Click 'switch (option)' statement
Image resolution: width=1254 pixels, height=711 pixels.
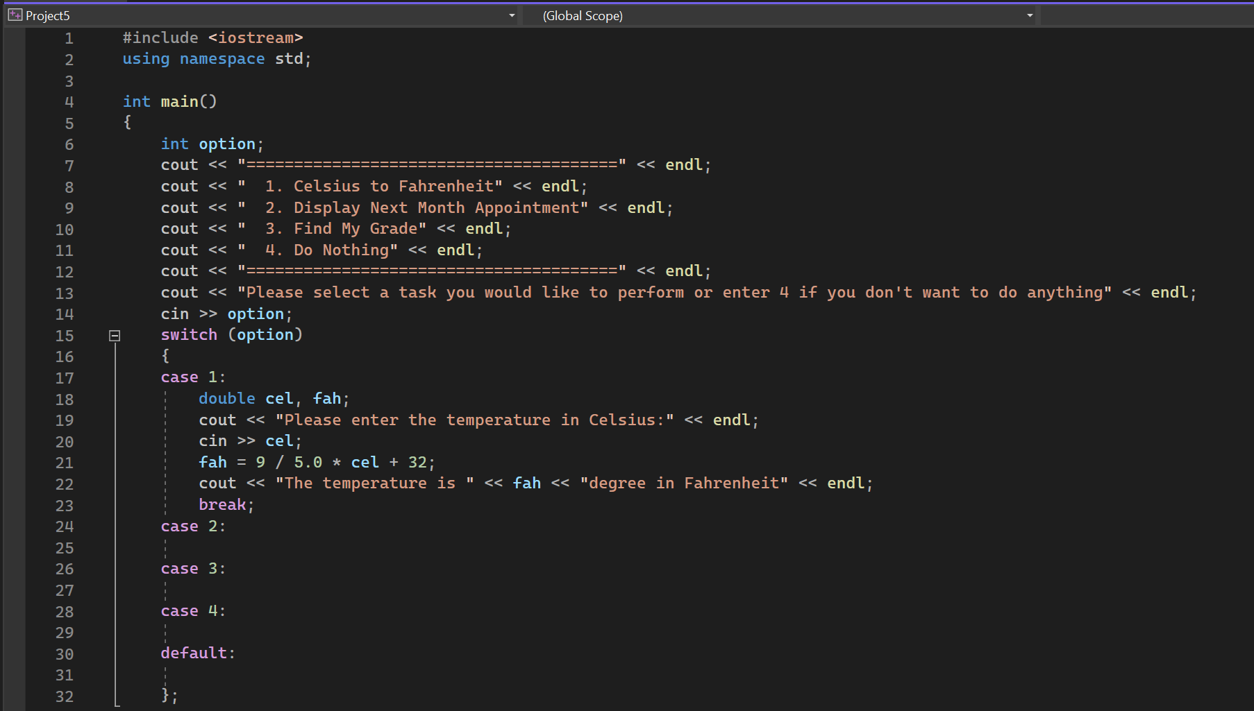point(232,335)
